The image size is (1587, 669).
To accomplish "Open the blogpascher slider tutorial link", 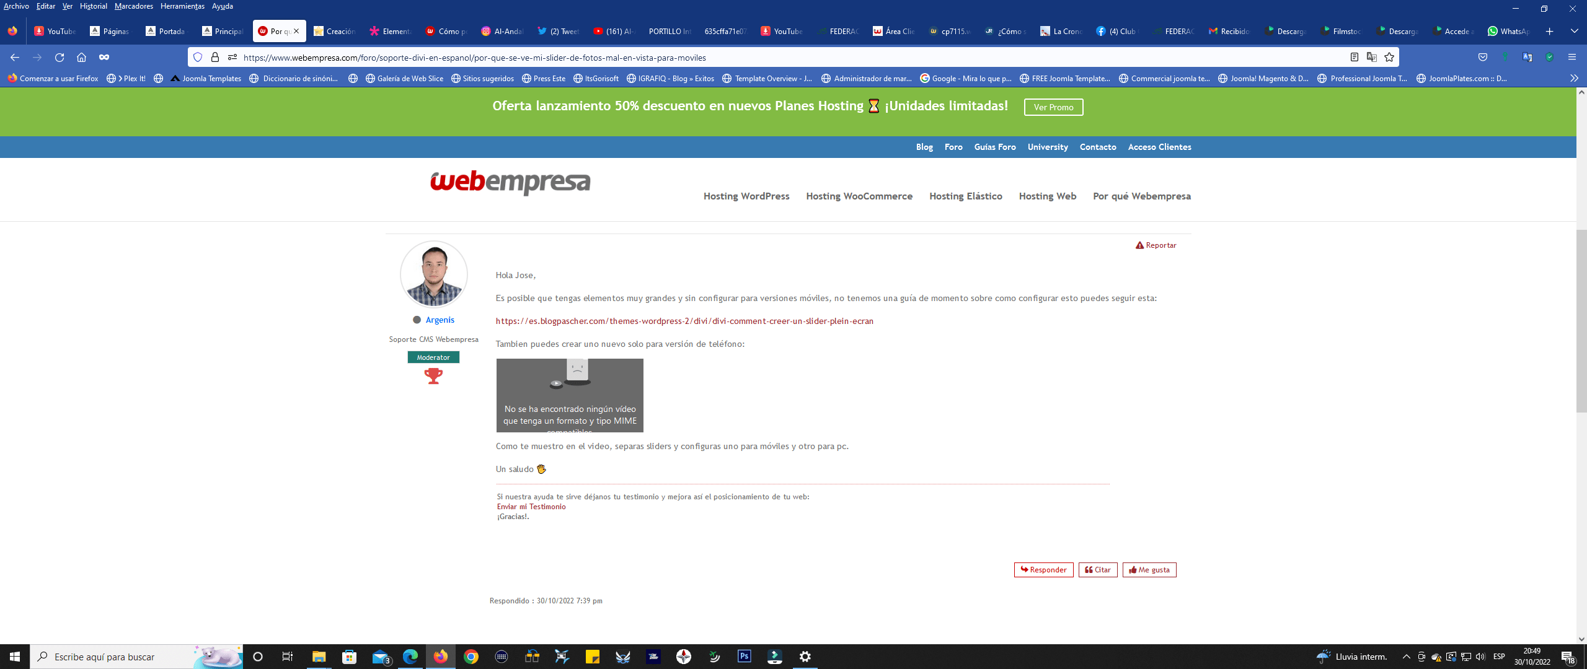I will pos(684,321).
